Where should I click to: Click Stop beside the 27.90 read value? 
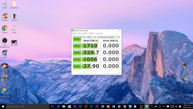[77, 66]
